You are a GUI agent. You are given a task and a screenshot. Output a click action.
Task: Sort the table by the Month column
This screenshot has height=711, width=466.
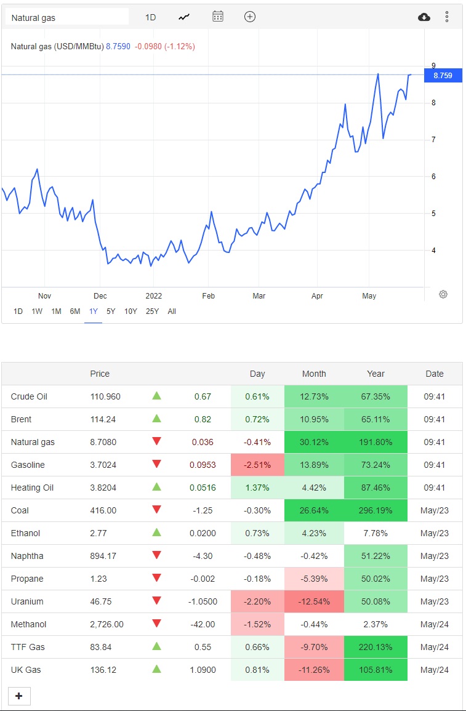(314, 374)
